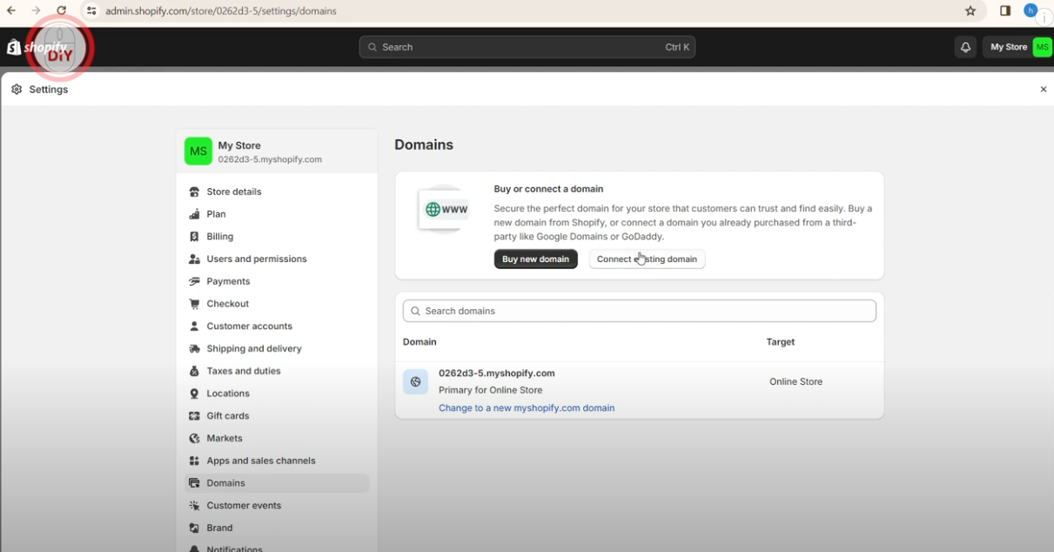1054x552 pixels.
Task: Open Taxes and duties settings
Action: point(244,370)
